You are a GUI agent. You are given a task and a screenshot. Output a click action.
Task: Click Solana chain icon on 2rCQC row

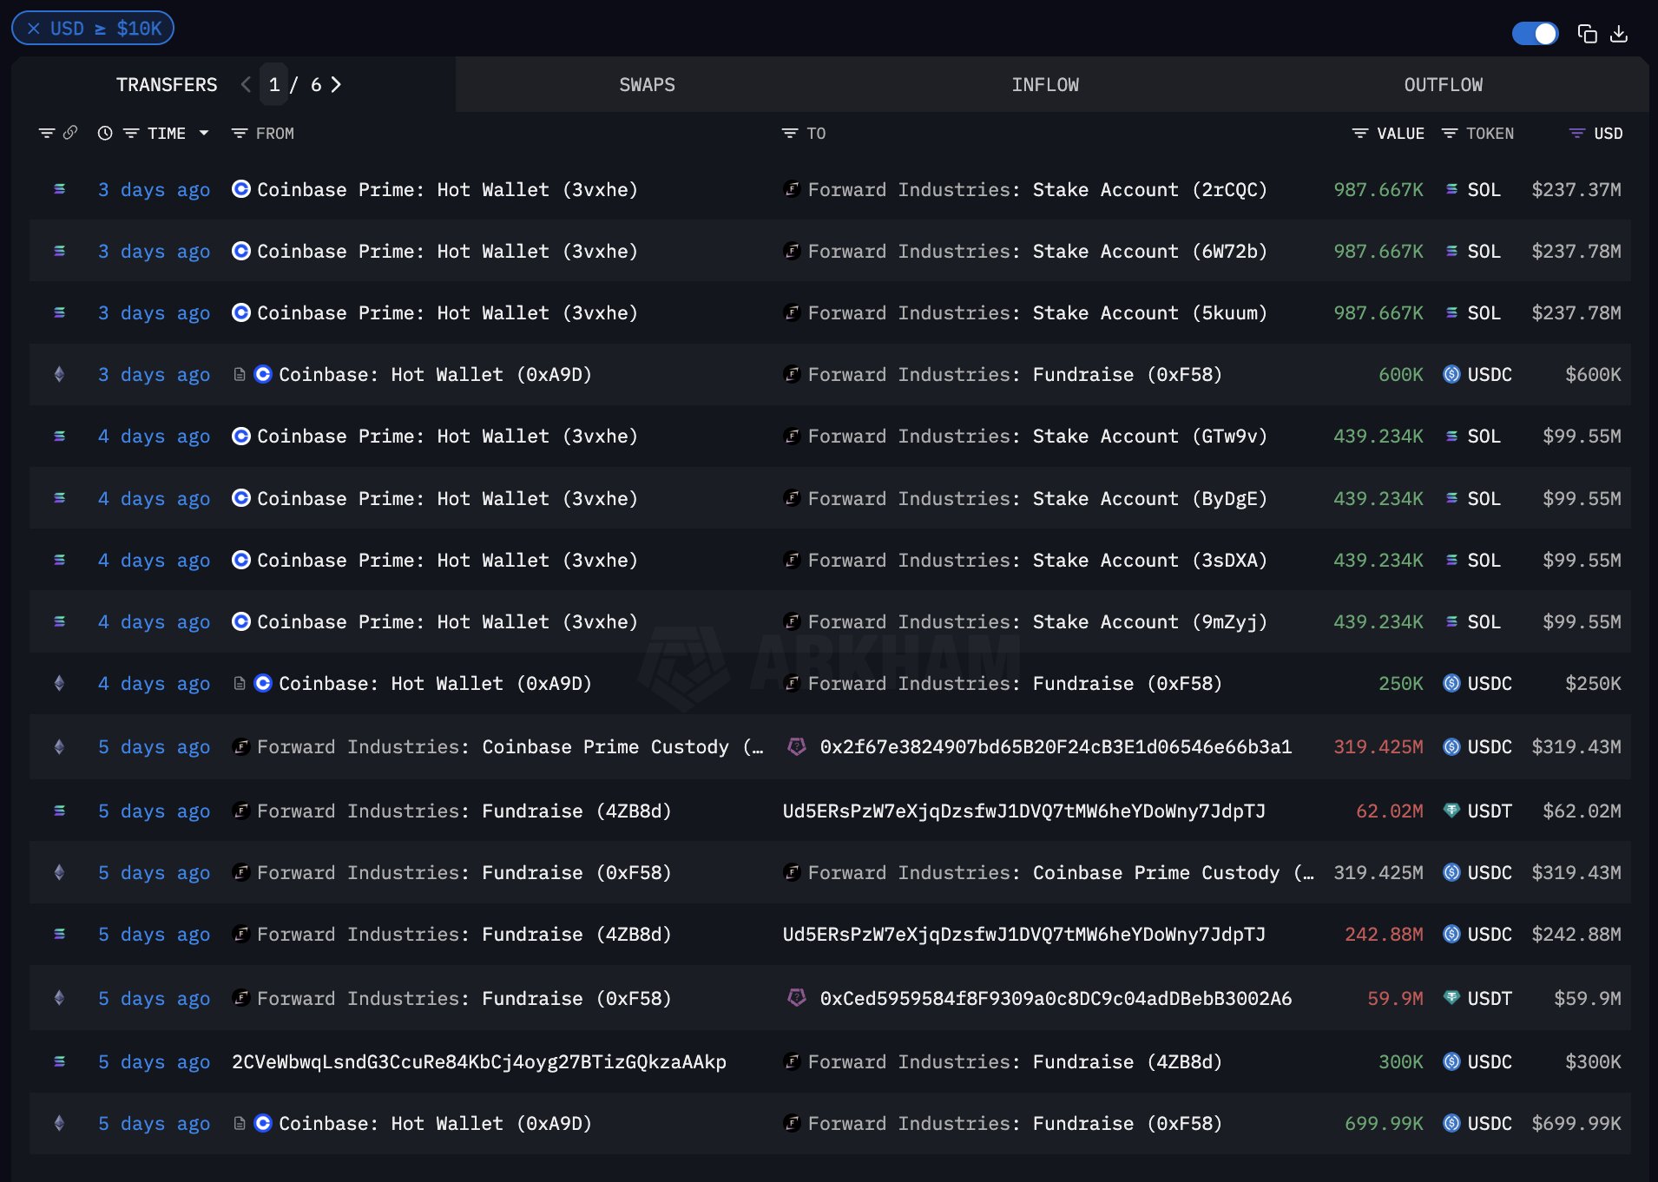(59, 189)
